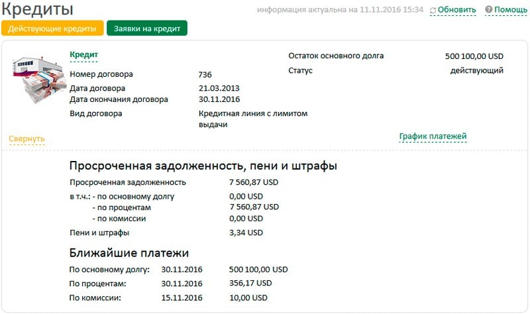Click the Обновить refresh link
Image resolution: width=530 pixels, height=314 pixels.
coord(456,10)
